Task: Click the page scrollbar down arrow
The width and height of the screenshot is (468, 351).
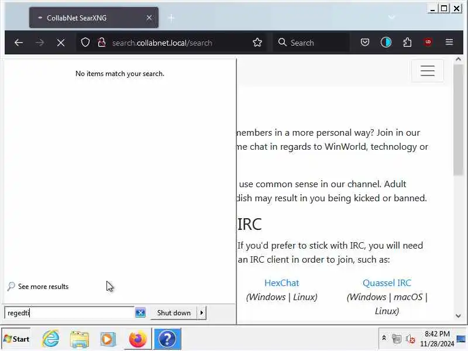Action: [458, 316]
